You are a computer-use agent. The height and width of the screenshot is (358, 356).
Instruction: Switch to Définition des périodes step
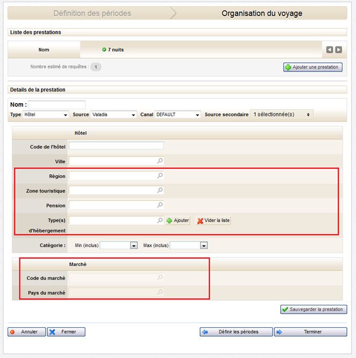(92, 13)
